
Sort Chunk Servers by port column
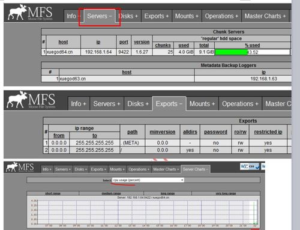pos(124,42)
